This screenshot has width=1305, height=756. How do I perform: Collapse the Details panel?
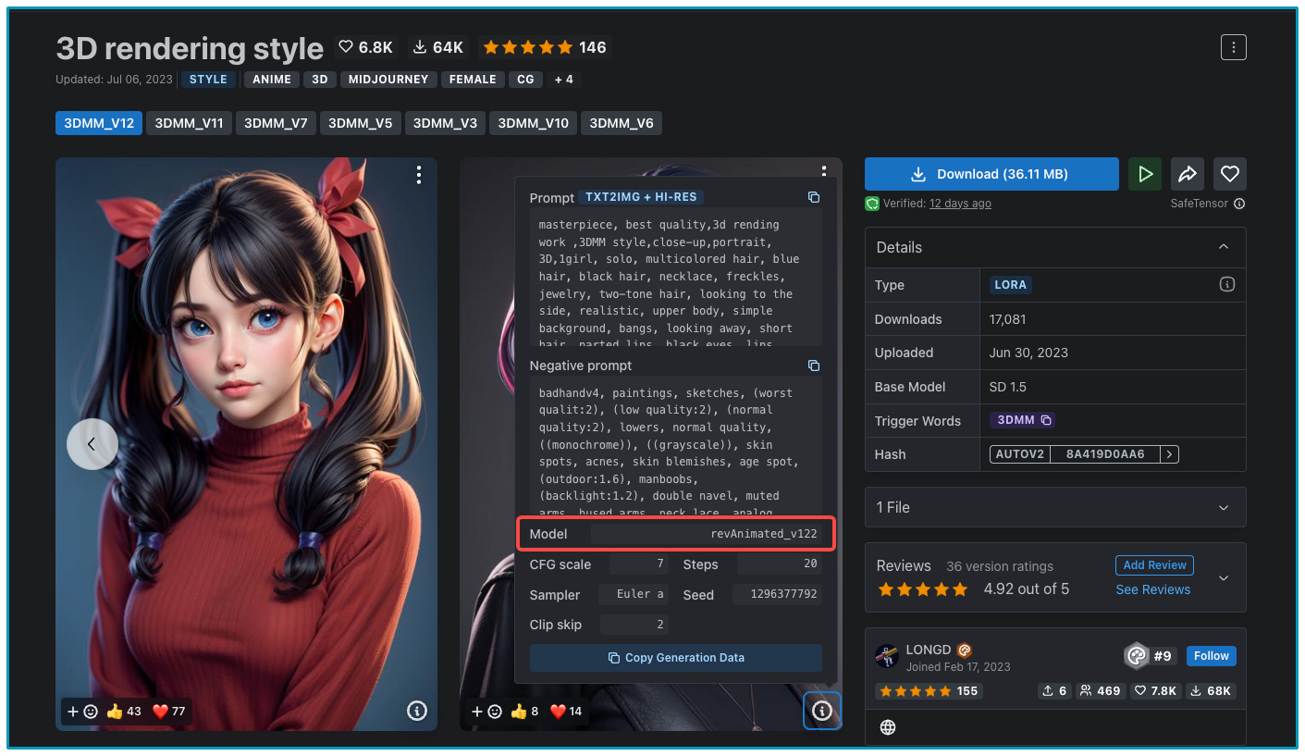pos(1224,247)
